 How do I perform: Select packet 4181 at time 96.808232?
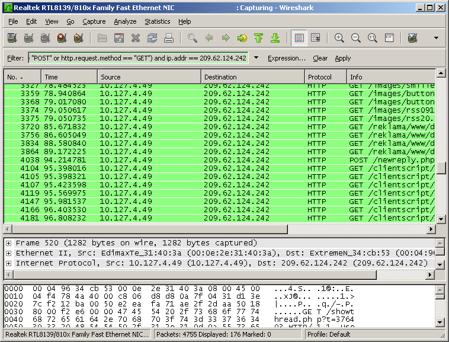(220, 218)
